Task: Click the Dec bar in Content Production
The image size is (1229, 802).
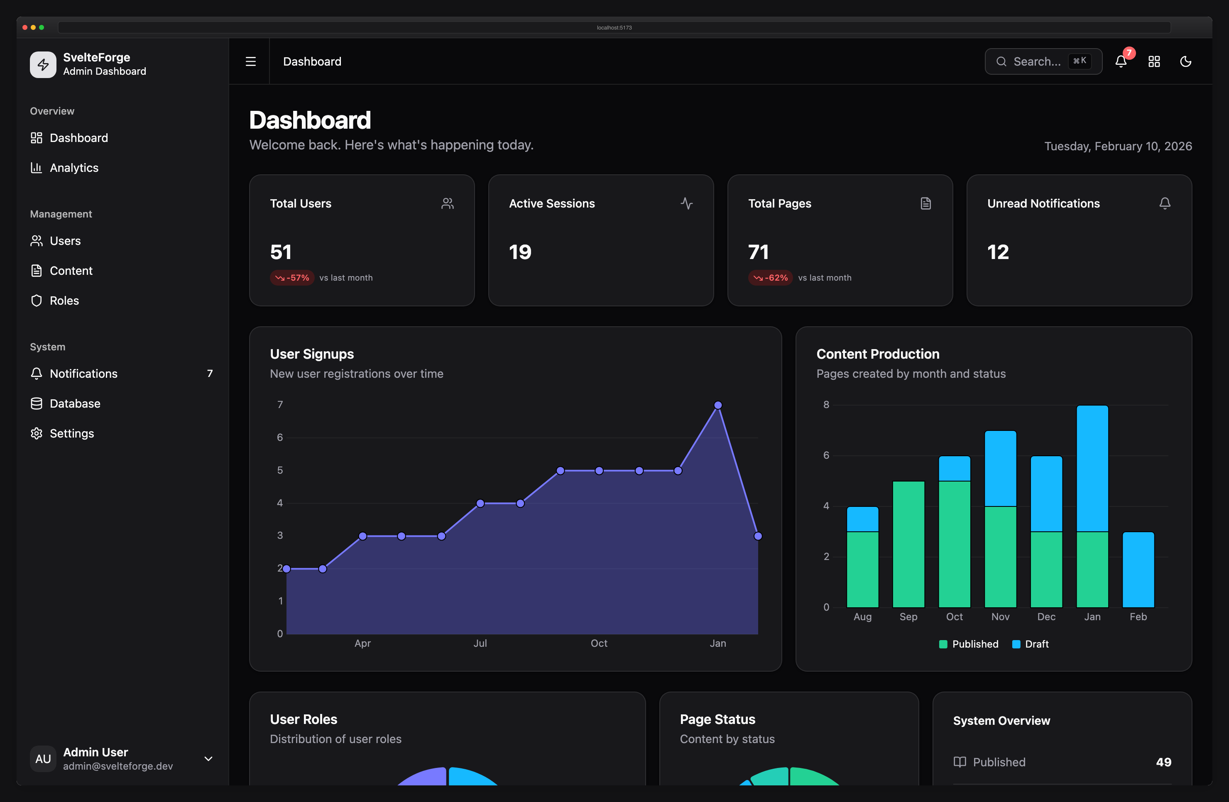Action: coord(1046,531)
